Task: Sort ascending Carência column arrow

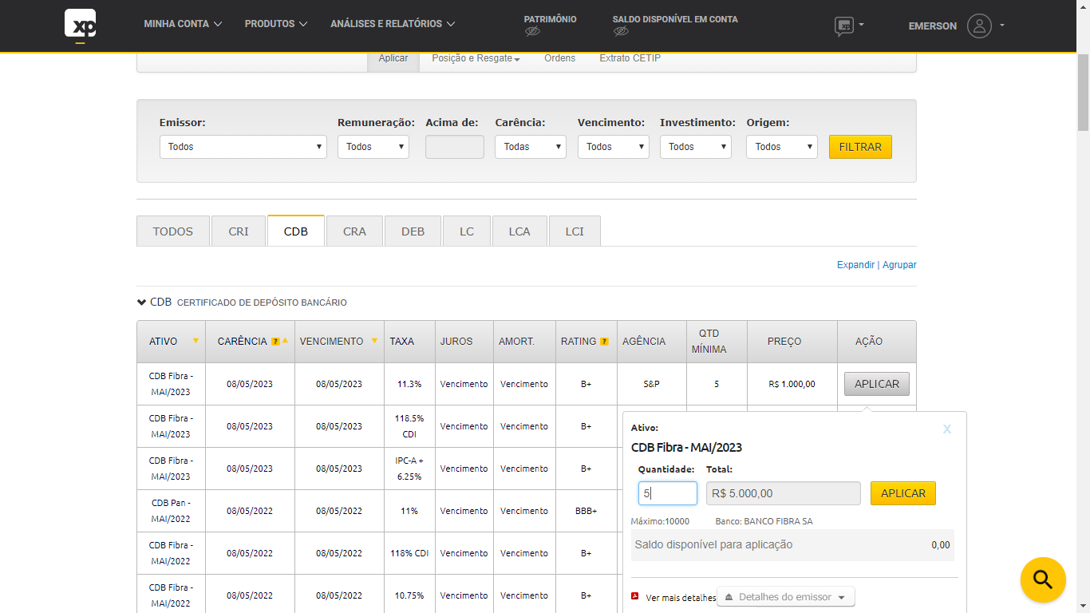Action: (x=285, y=341)
